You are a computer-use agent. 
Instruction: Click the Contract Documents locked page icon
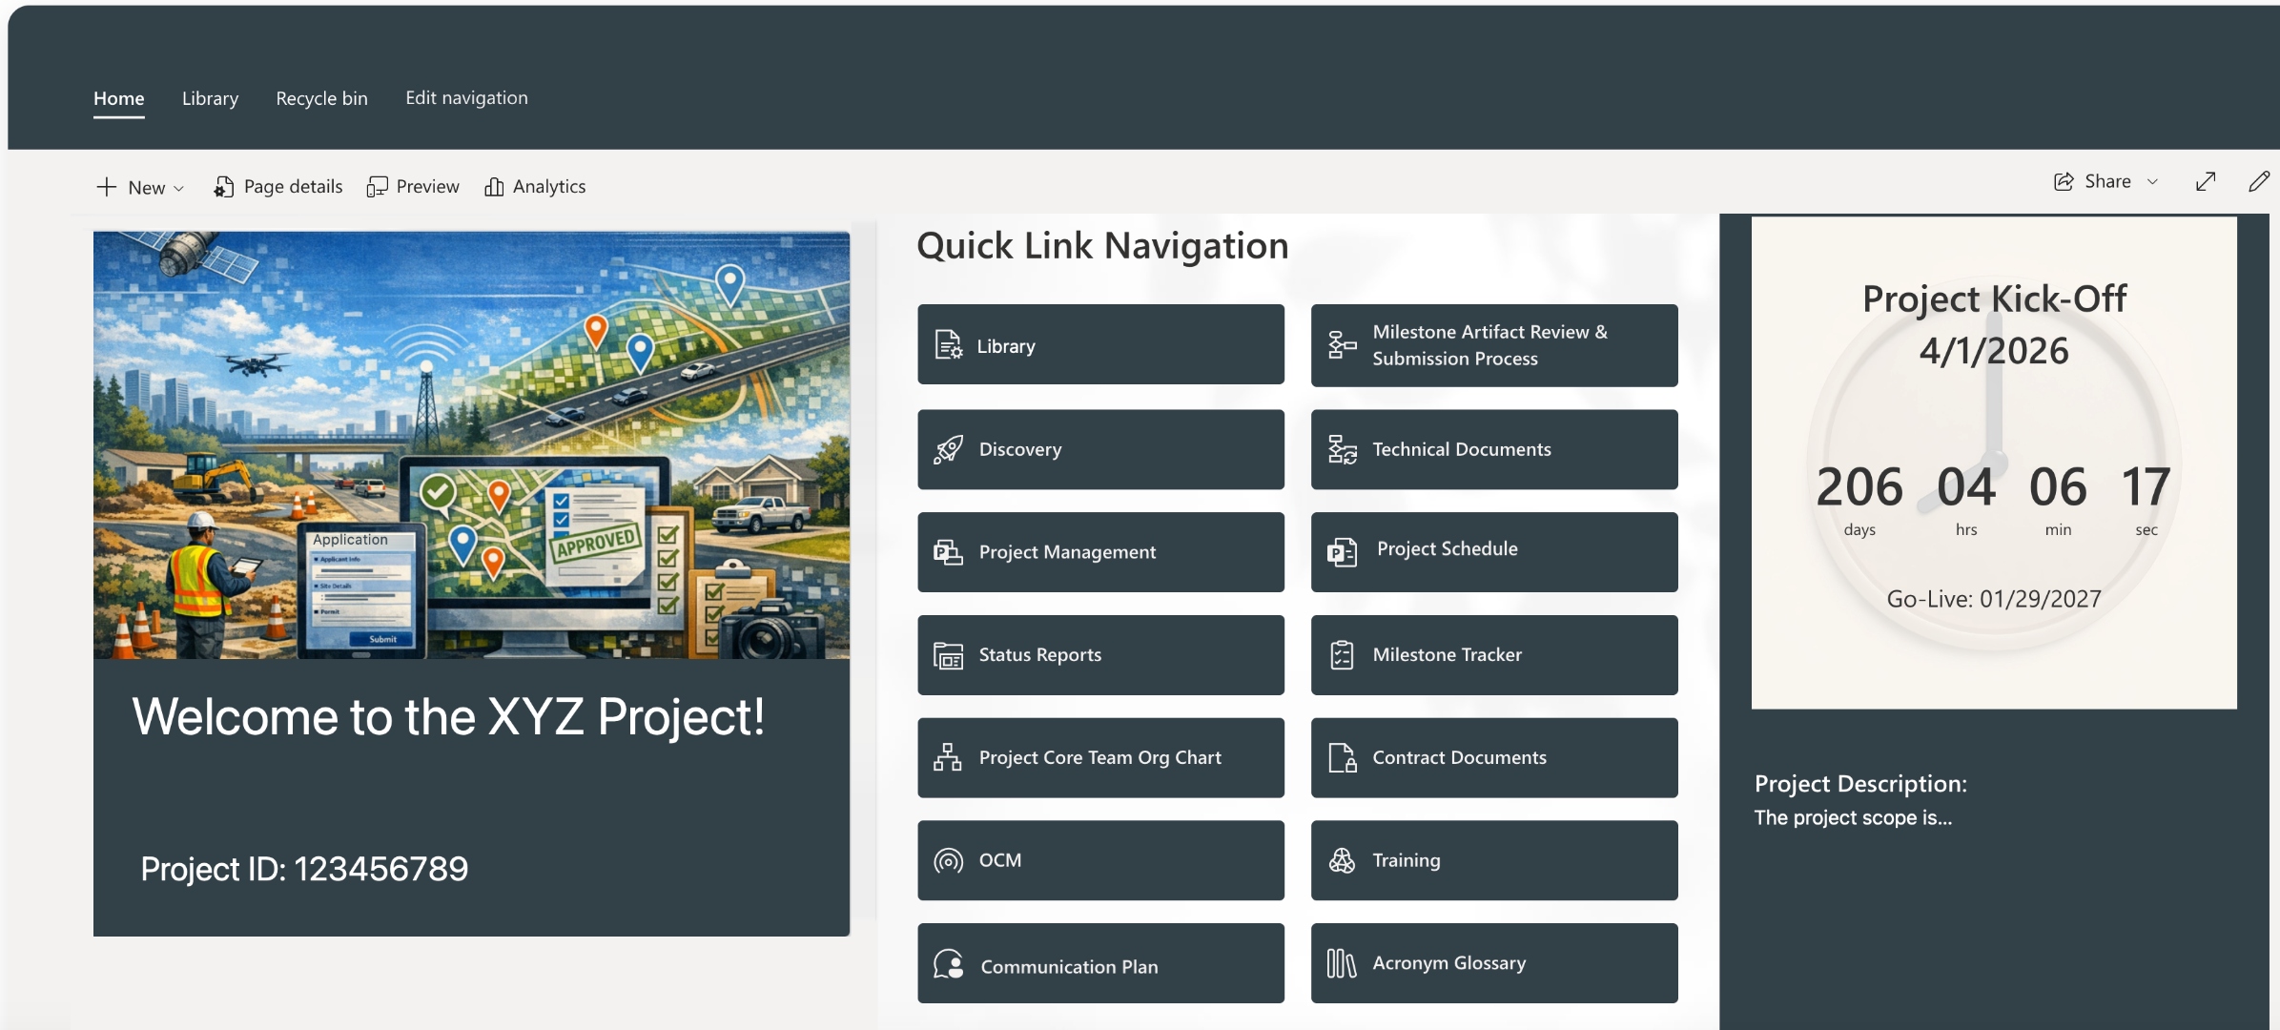coord(1342,757)
